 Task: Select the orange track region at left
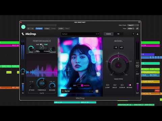click(x=9, y=87)
